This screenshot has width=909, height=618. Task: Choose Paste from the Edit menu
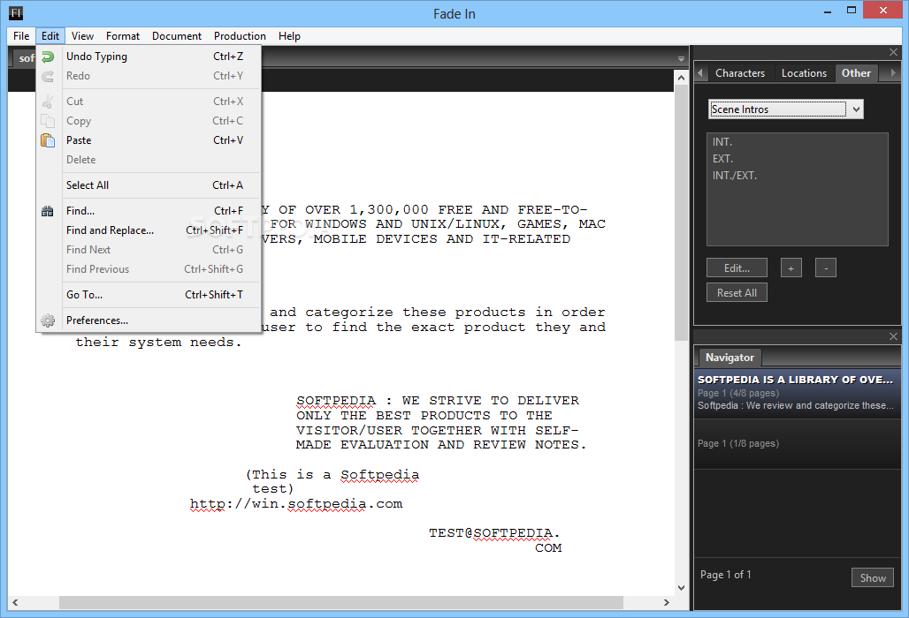tap(149, 140)
